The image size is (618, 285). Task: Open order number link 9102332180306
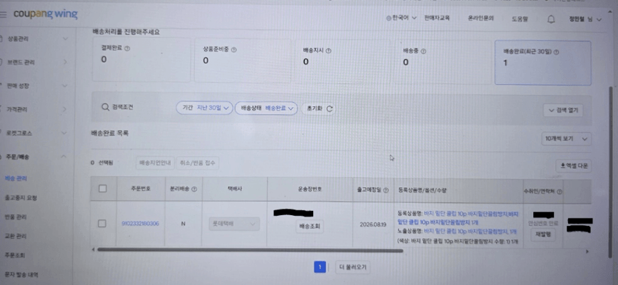point(141,224)
